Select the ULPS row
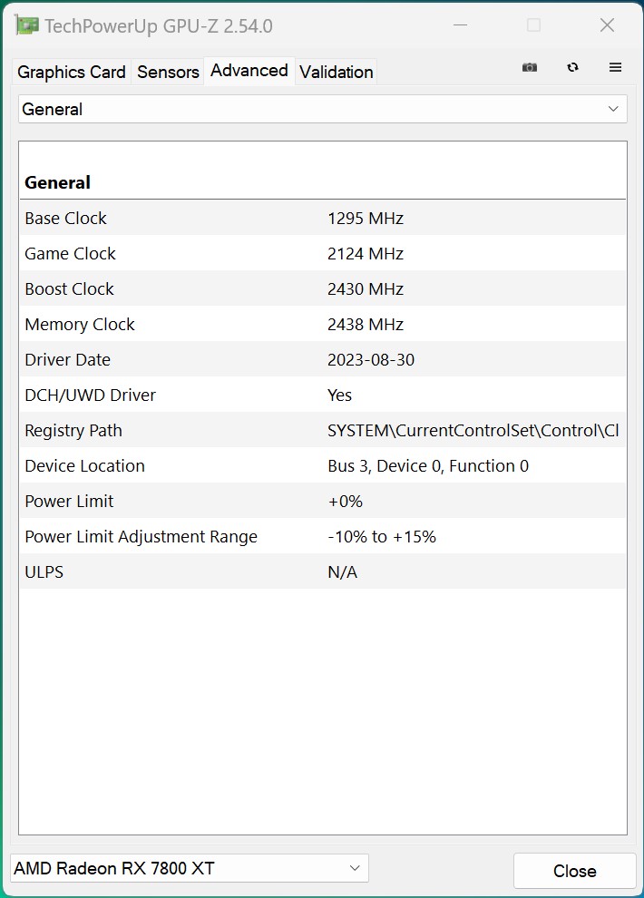The width and height of the screenshot is (644, 898). tap(322, 572)
